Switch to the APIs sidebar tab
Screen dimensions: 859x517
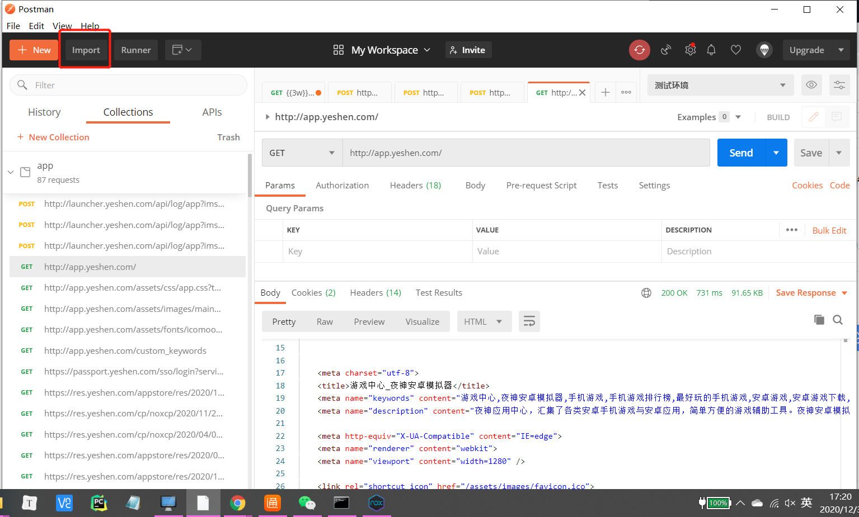coord(212,112)
